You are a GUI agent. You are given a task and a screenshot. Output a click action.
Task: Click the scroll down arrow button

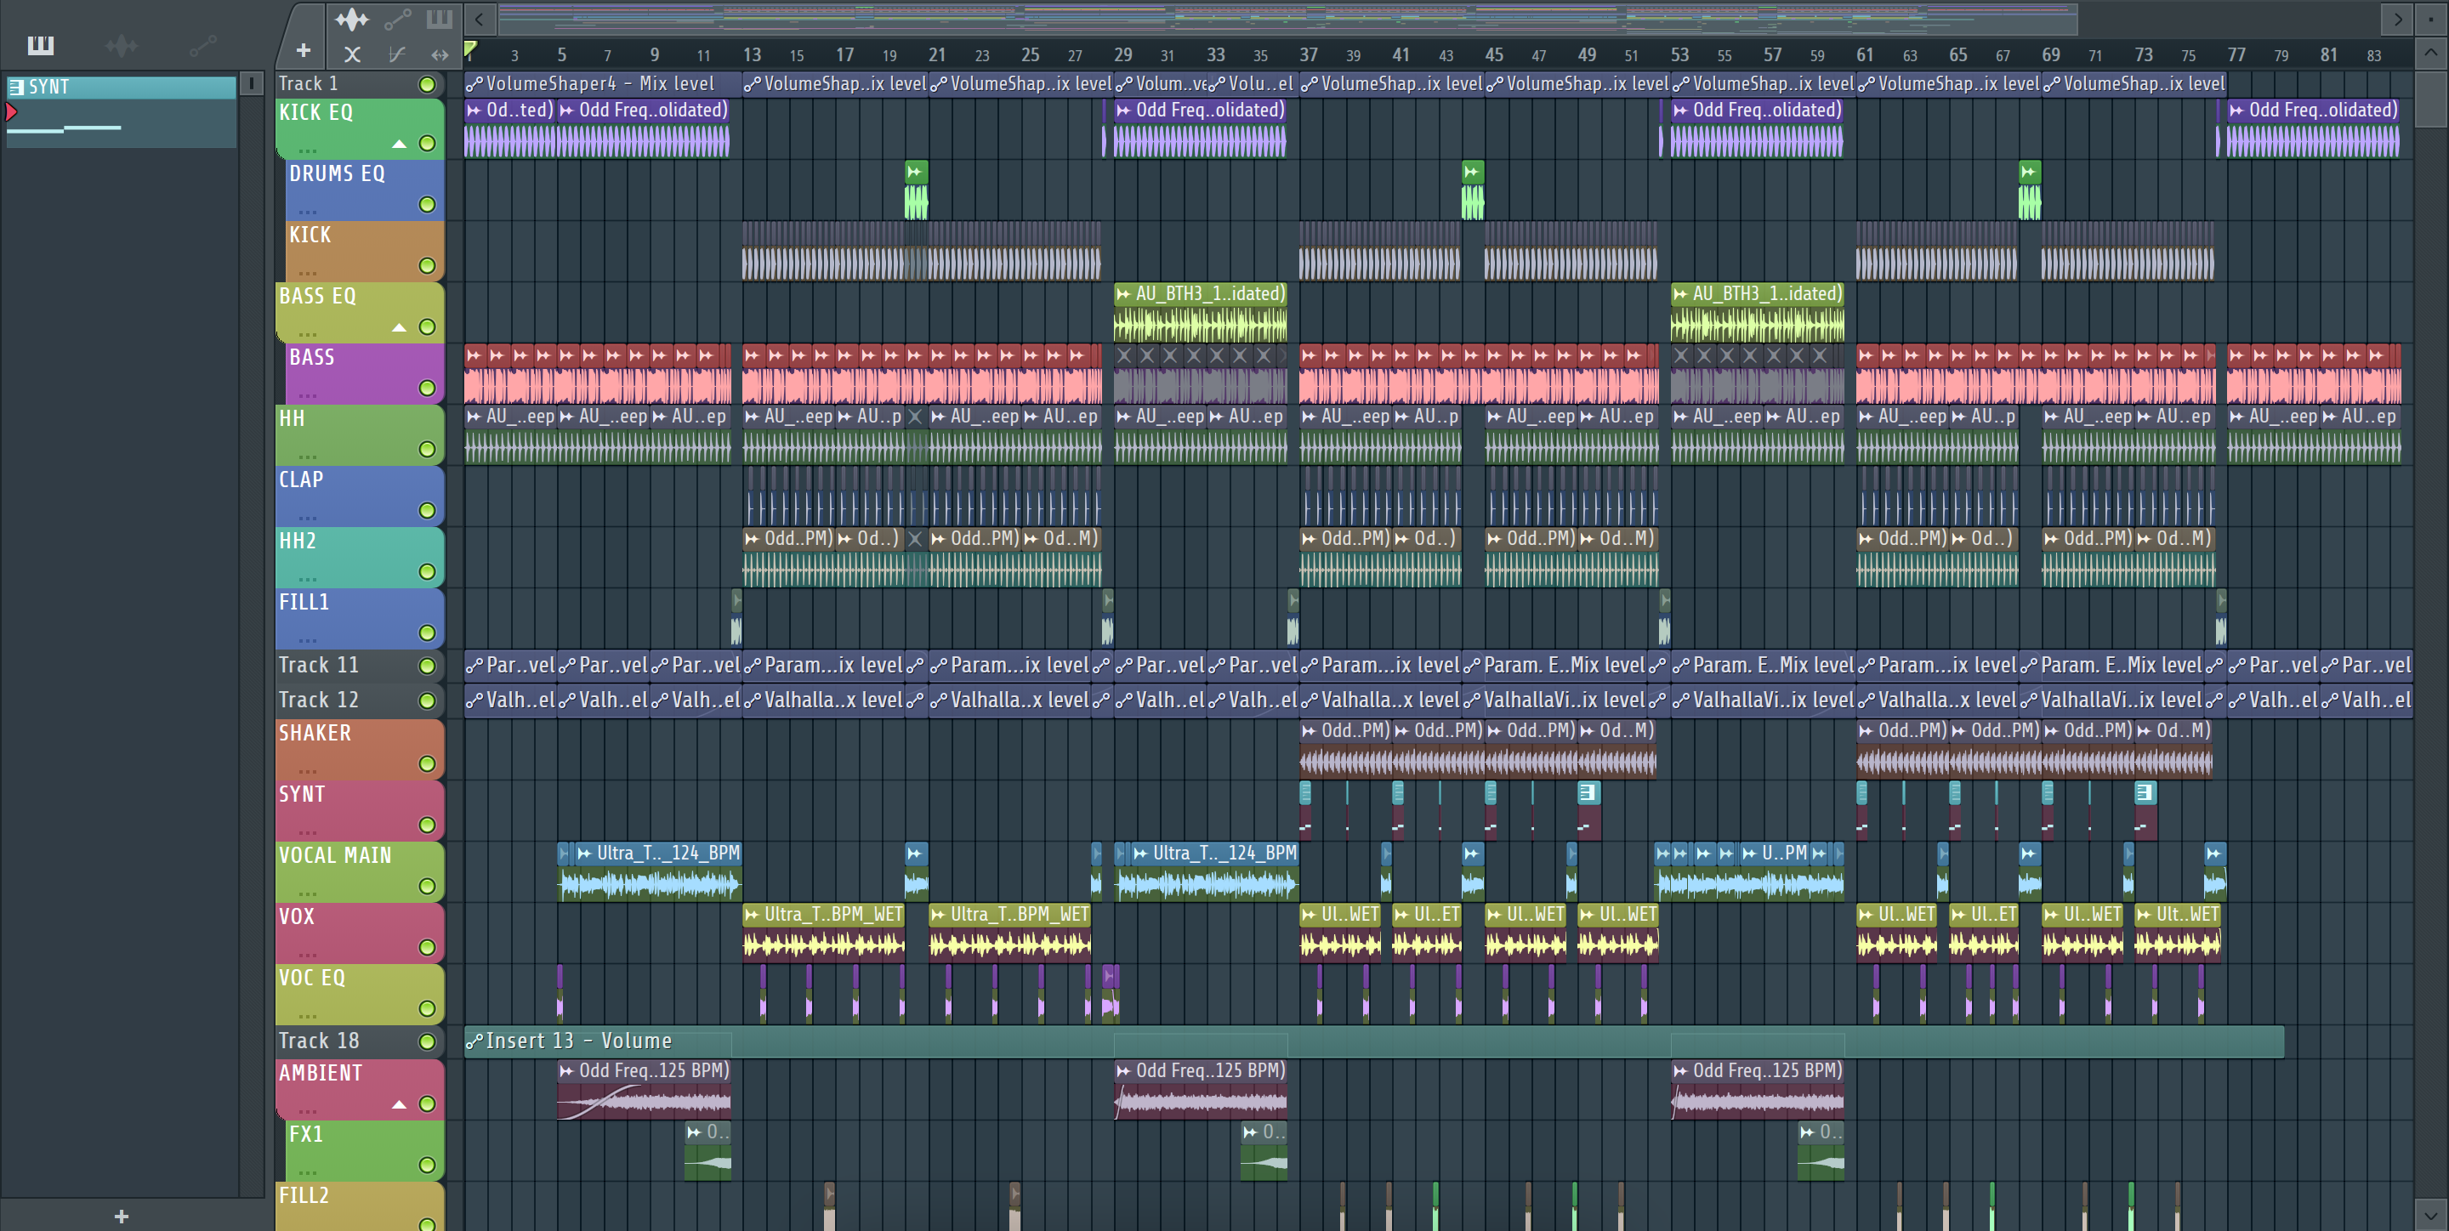[2431, 1215]
